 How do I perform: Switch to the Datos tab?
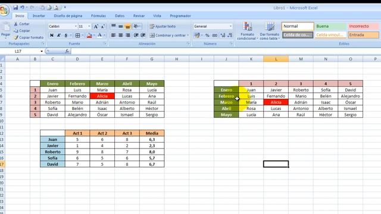point(120,16)
